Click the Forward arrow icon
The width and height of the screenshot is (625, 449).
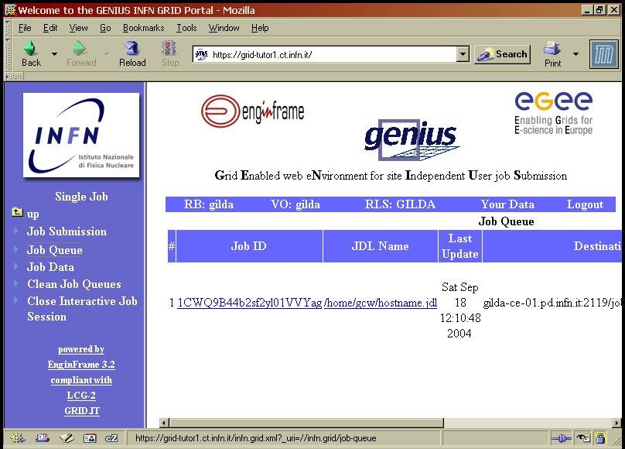coord(80,48)
